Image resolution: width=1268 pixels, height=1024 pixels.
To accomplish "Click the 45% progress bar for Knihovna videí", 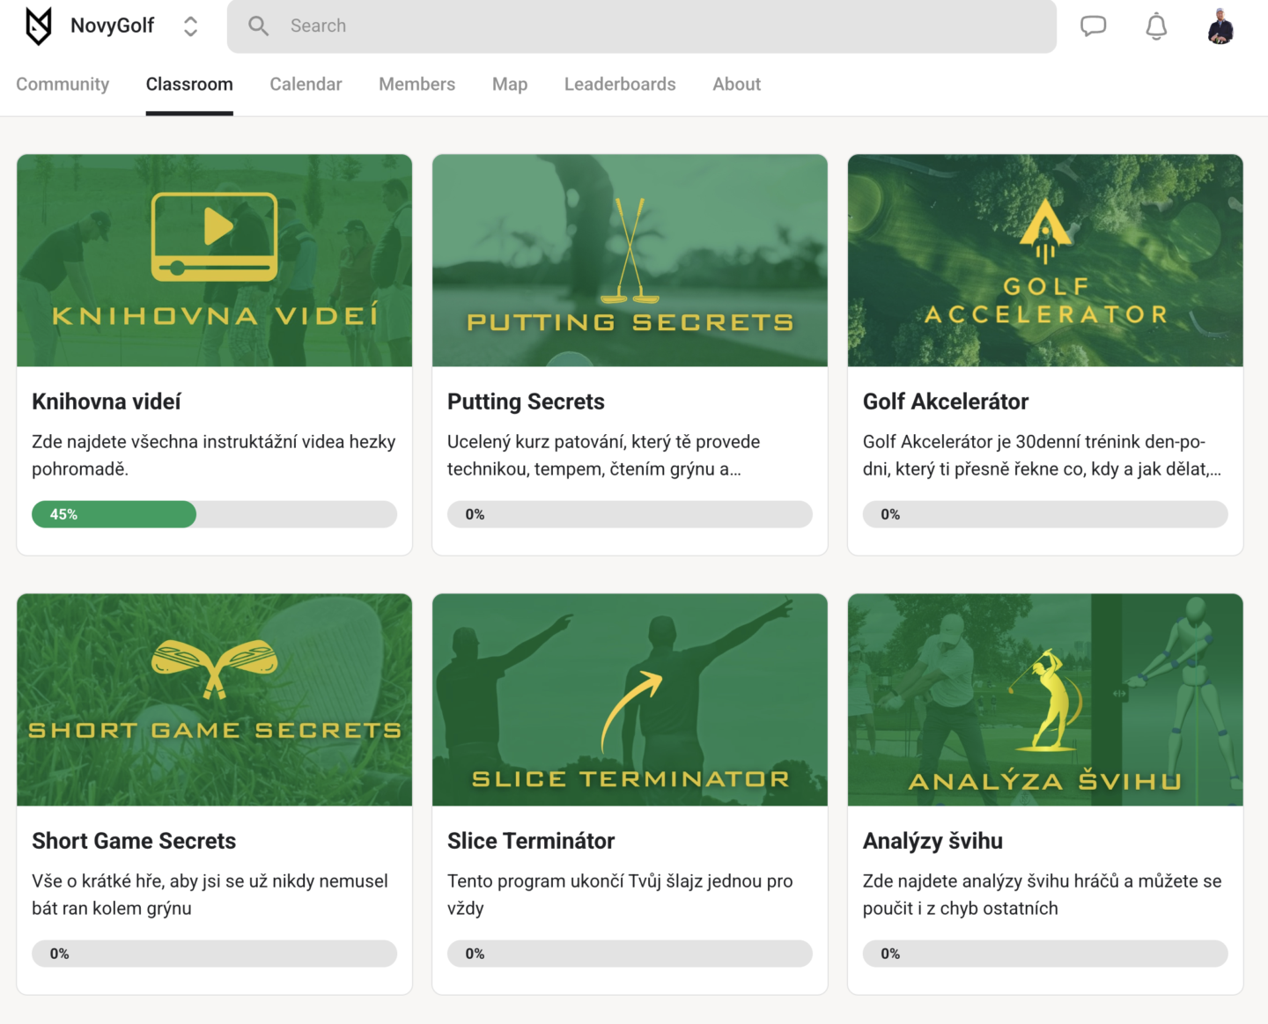I will 214,514.
